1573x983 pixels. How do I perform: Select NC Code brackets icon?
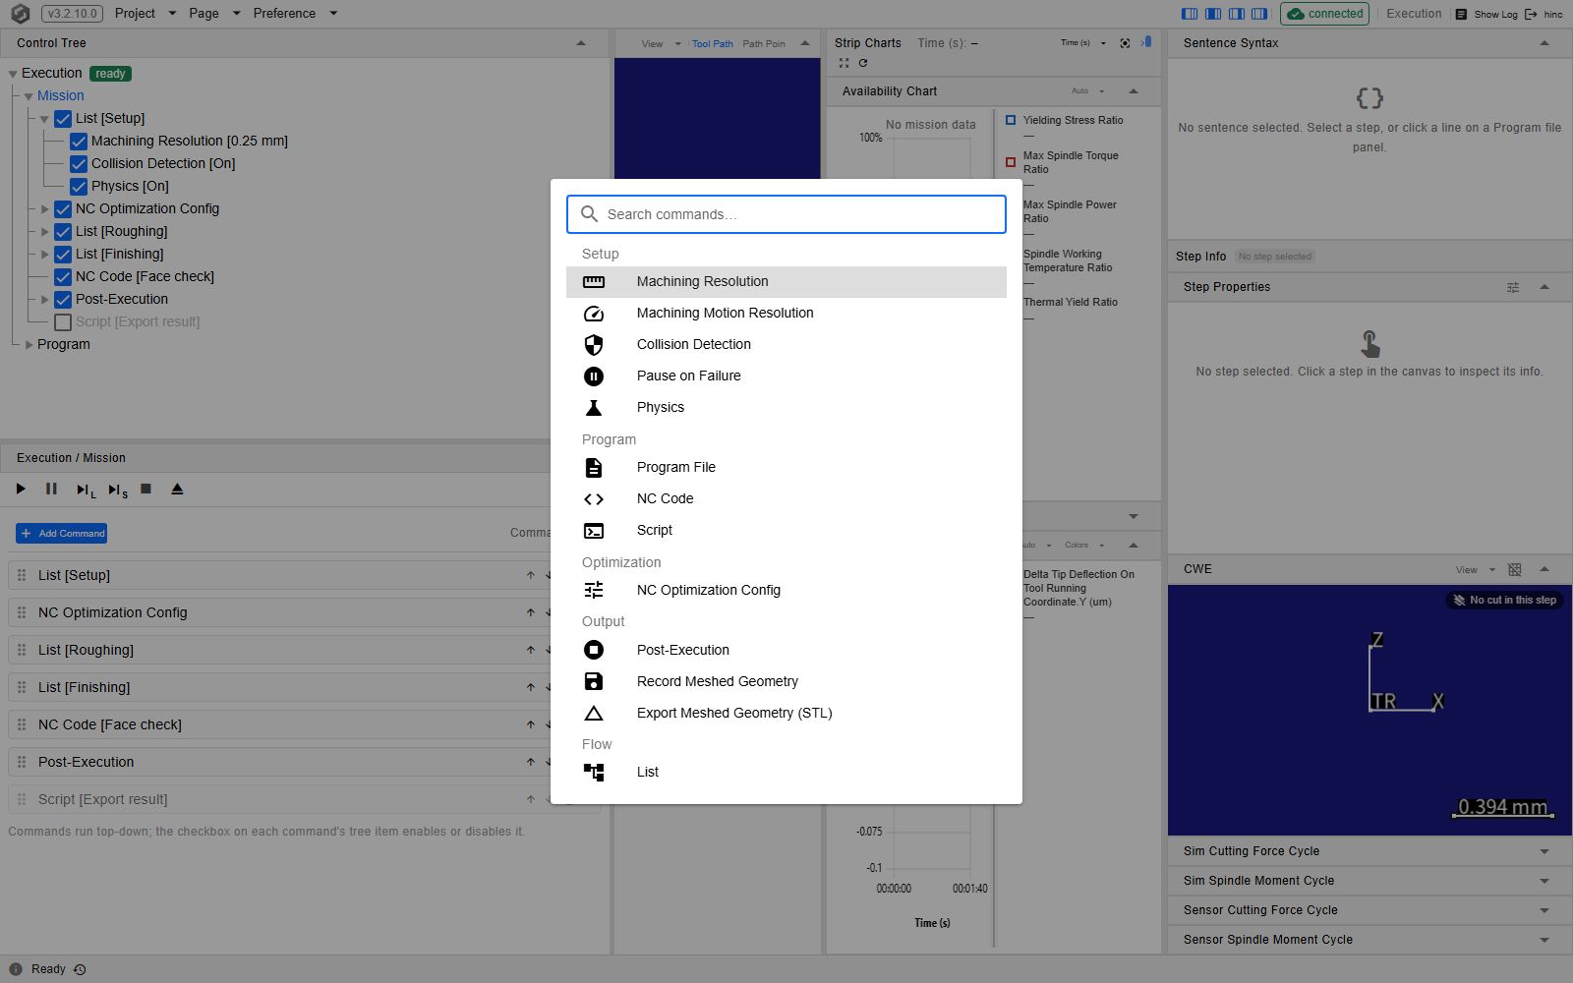[594, 499]
